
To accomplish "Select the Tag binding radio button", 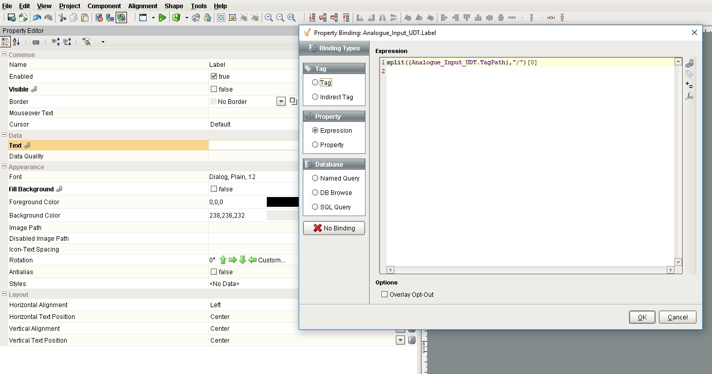I will [315, 82].
